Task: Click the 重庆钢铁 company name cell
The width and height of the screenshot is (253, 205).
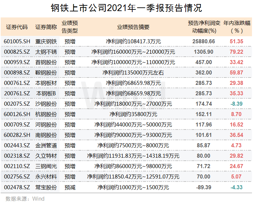Action: [x=46, y=42]
